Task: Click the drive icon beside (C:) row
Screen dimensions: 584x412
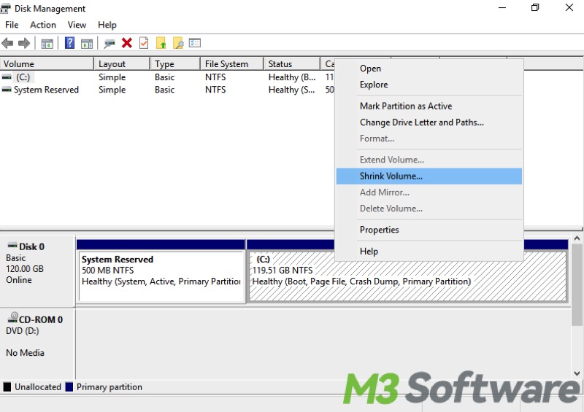Action: 7,77
